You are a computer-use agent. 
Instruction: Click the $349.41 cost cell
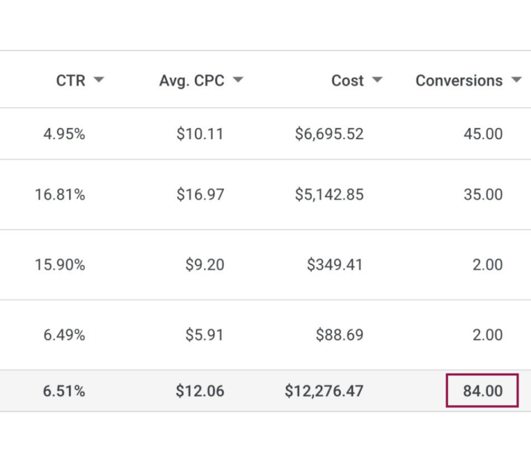[x=334, y=265]
